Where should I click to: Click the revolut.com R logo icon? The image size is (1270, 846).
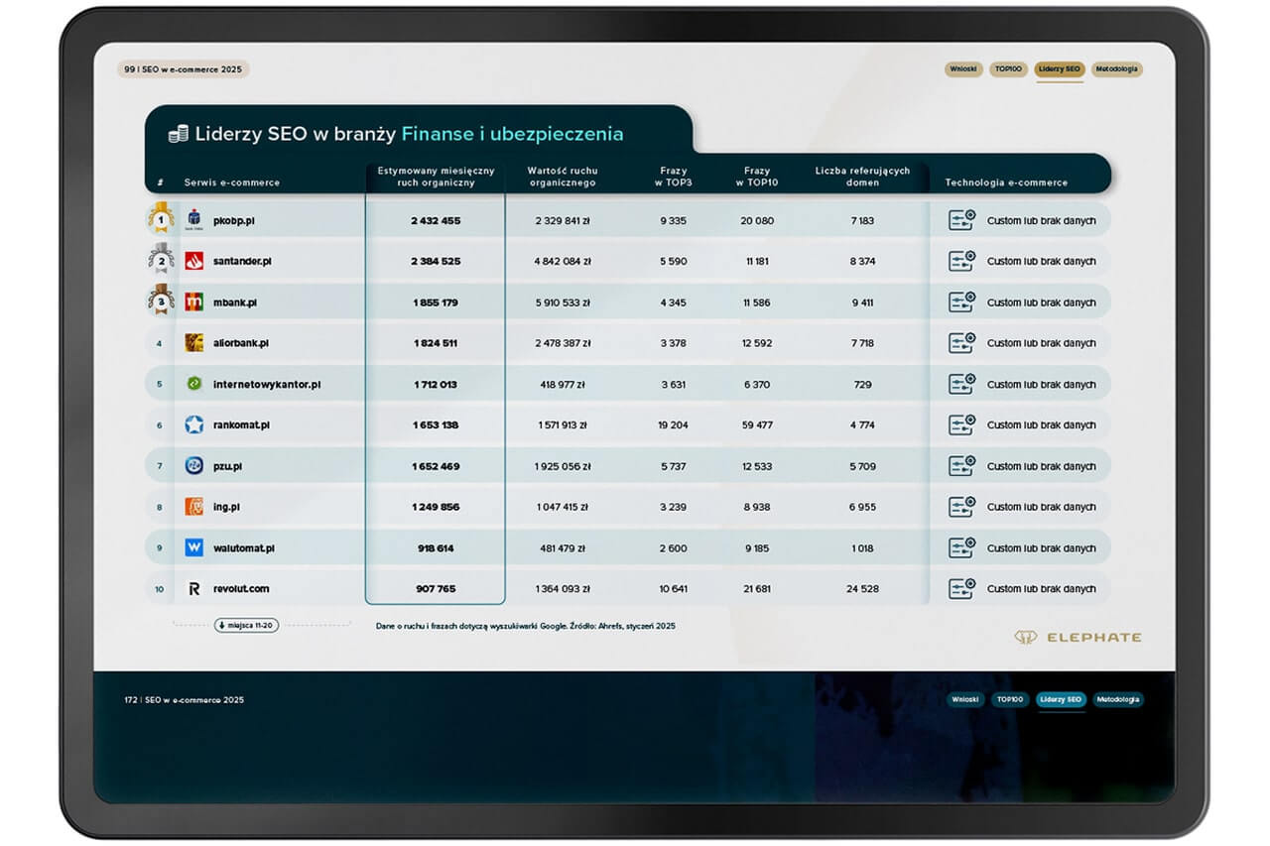pyautogui.click(x=194, y=589)
